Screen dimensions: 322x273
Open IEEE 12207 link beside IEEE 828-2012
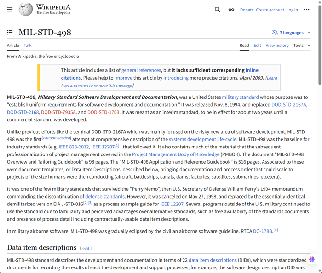(x=103, y=147)
